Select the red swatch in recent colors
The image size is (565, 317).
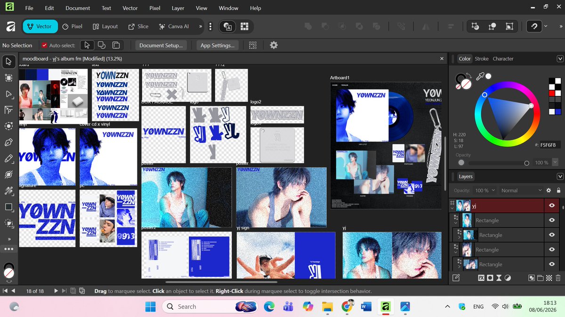point(551,93)
